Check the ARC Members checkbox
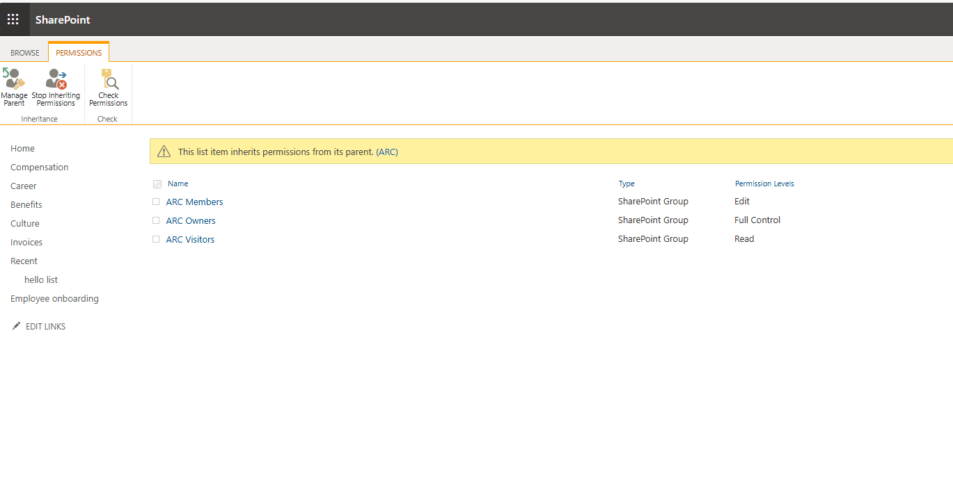 156,202
